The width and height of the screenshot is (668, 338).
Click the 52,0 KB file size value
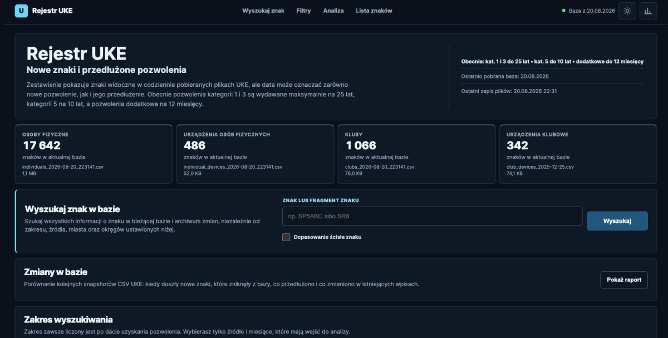pos(192,174)
